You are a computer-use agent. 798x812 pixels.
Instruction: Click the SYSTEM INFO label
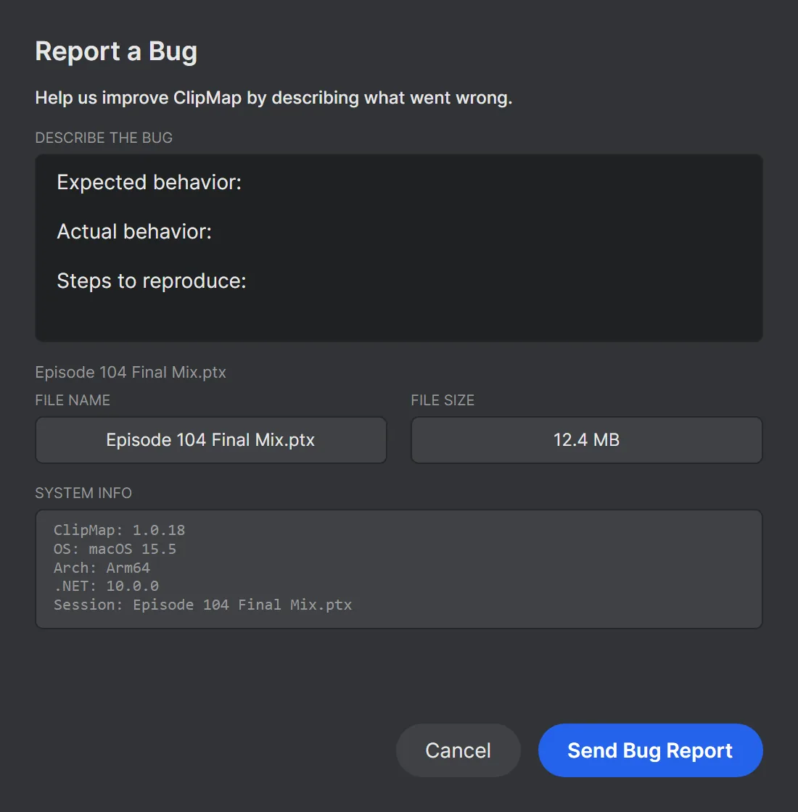[x=83, y=493]
